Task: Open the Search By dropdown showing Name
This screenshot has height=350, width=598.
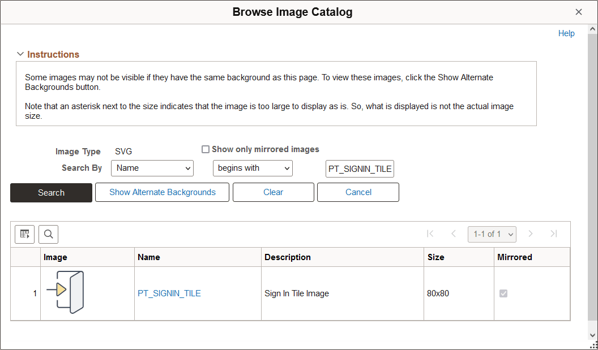Action: pos(152,168)
